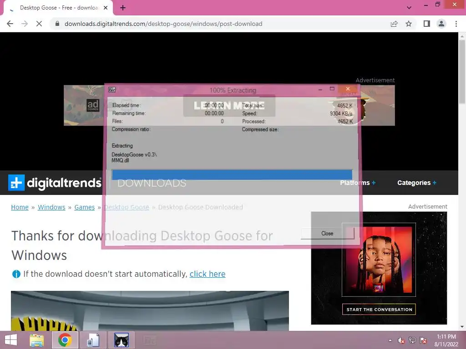Click the network tray icon
466x349 pixels.
[x=412, y=340]
